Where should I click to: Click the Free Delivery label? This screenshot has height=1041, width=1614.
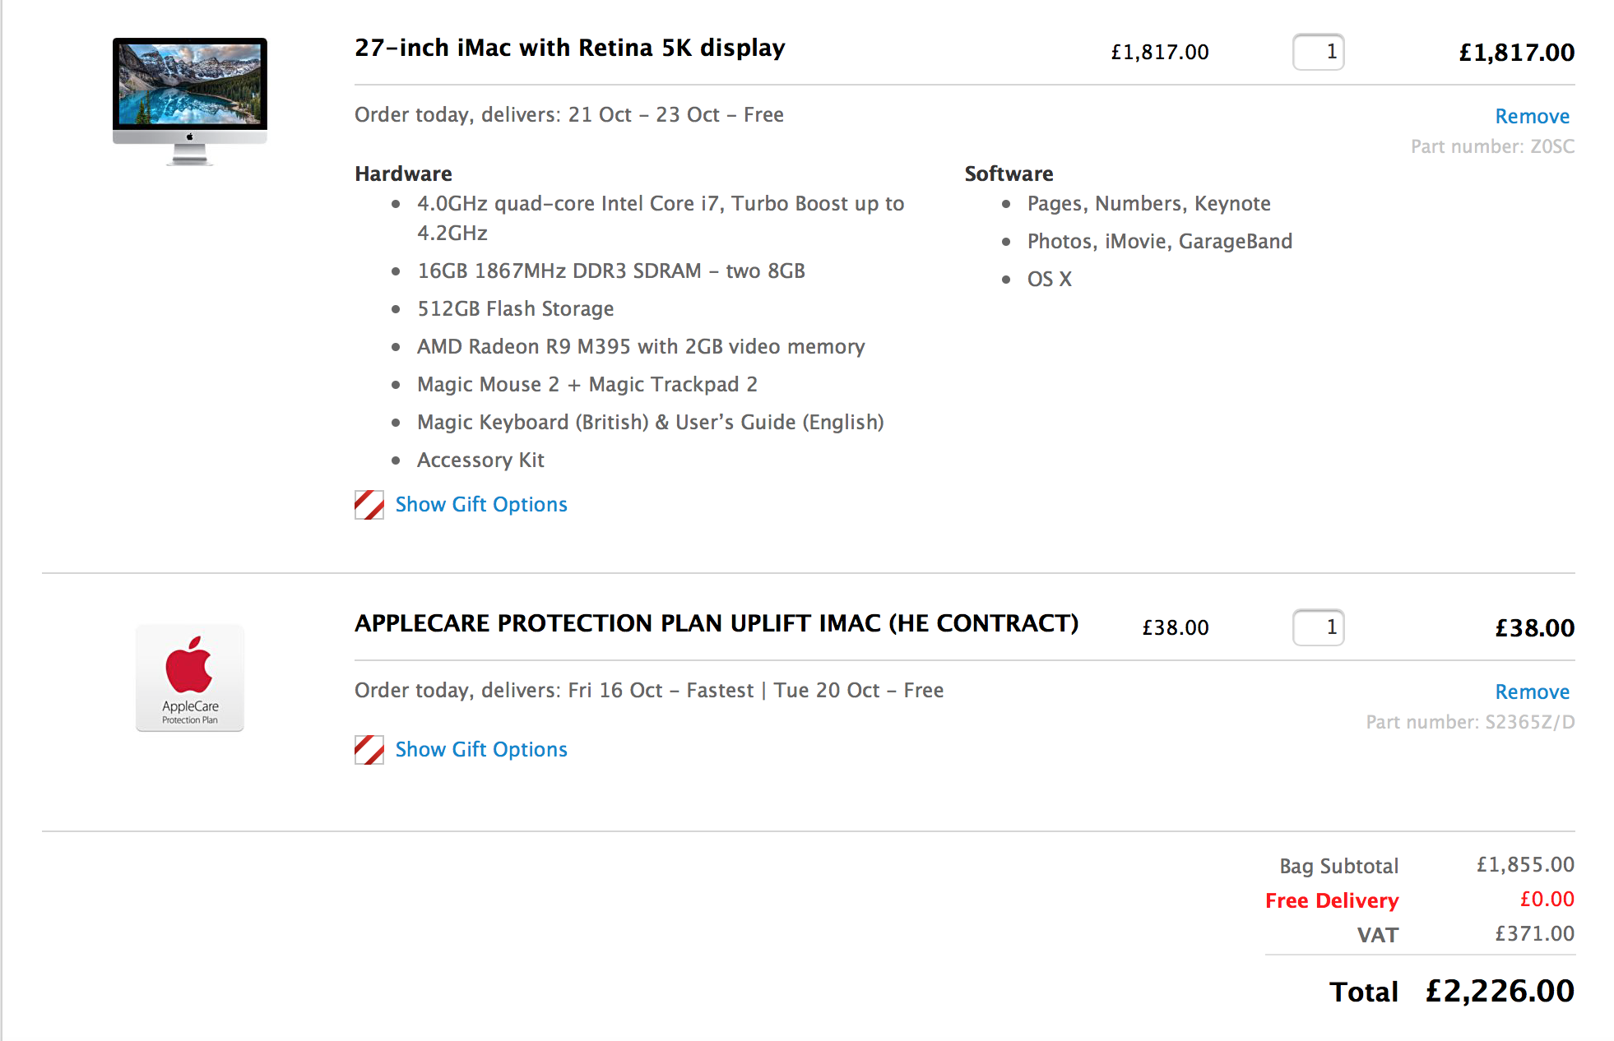click(1331, 900)
